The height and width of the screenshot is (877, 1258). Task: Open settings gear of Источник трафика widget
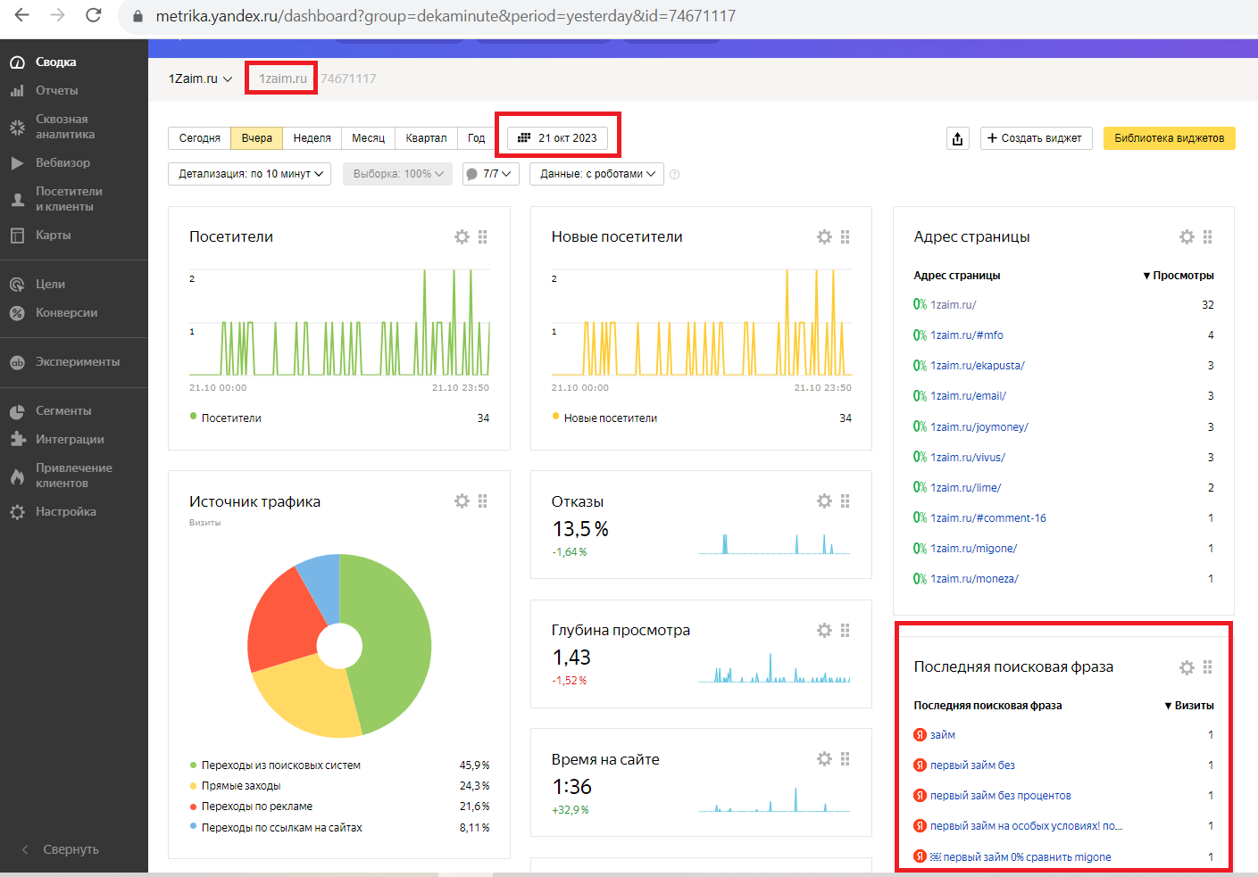click(x=462, y=501)
